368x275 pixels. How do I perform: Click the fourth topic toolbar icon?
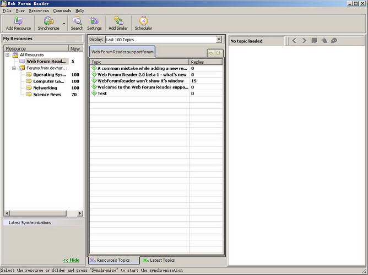pyautogui.click(x=324, y=41)
